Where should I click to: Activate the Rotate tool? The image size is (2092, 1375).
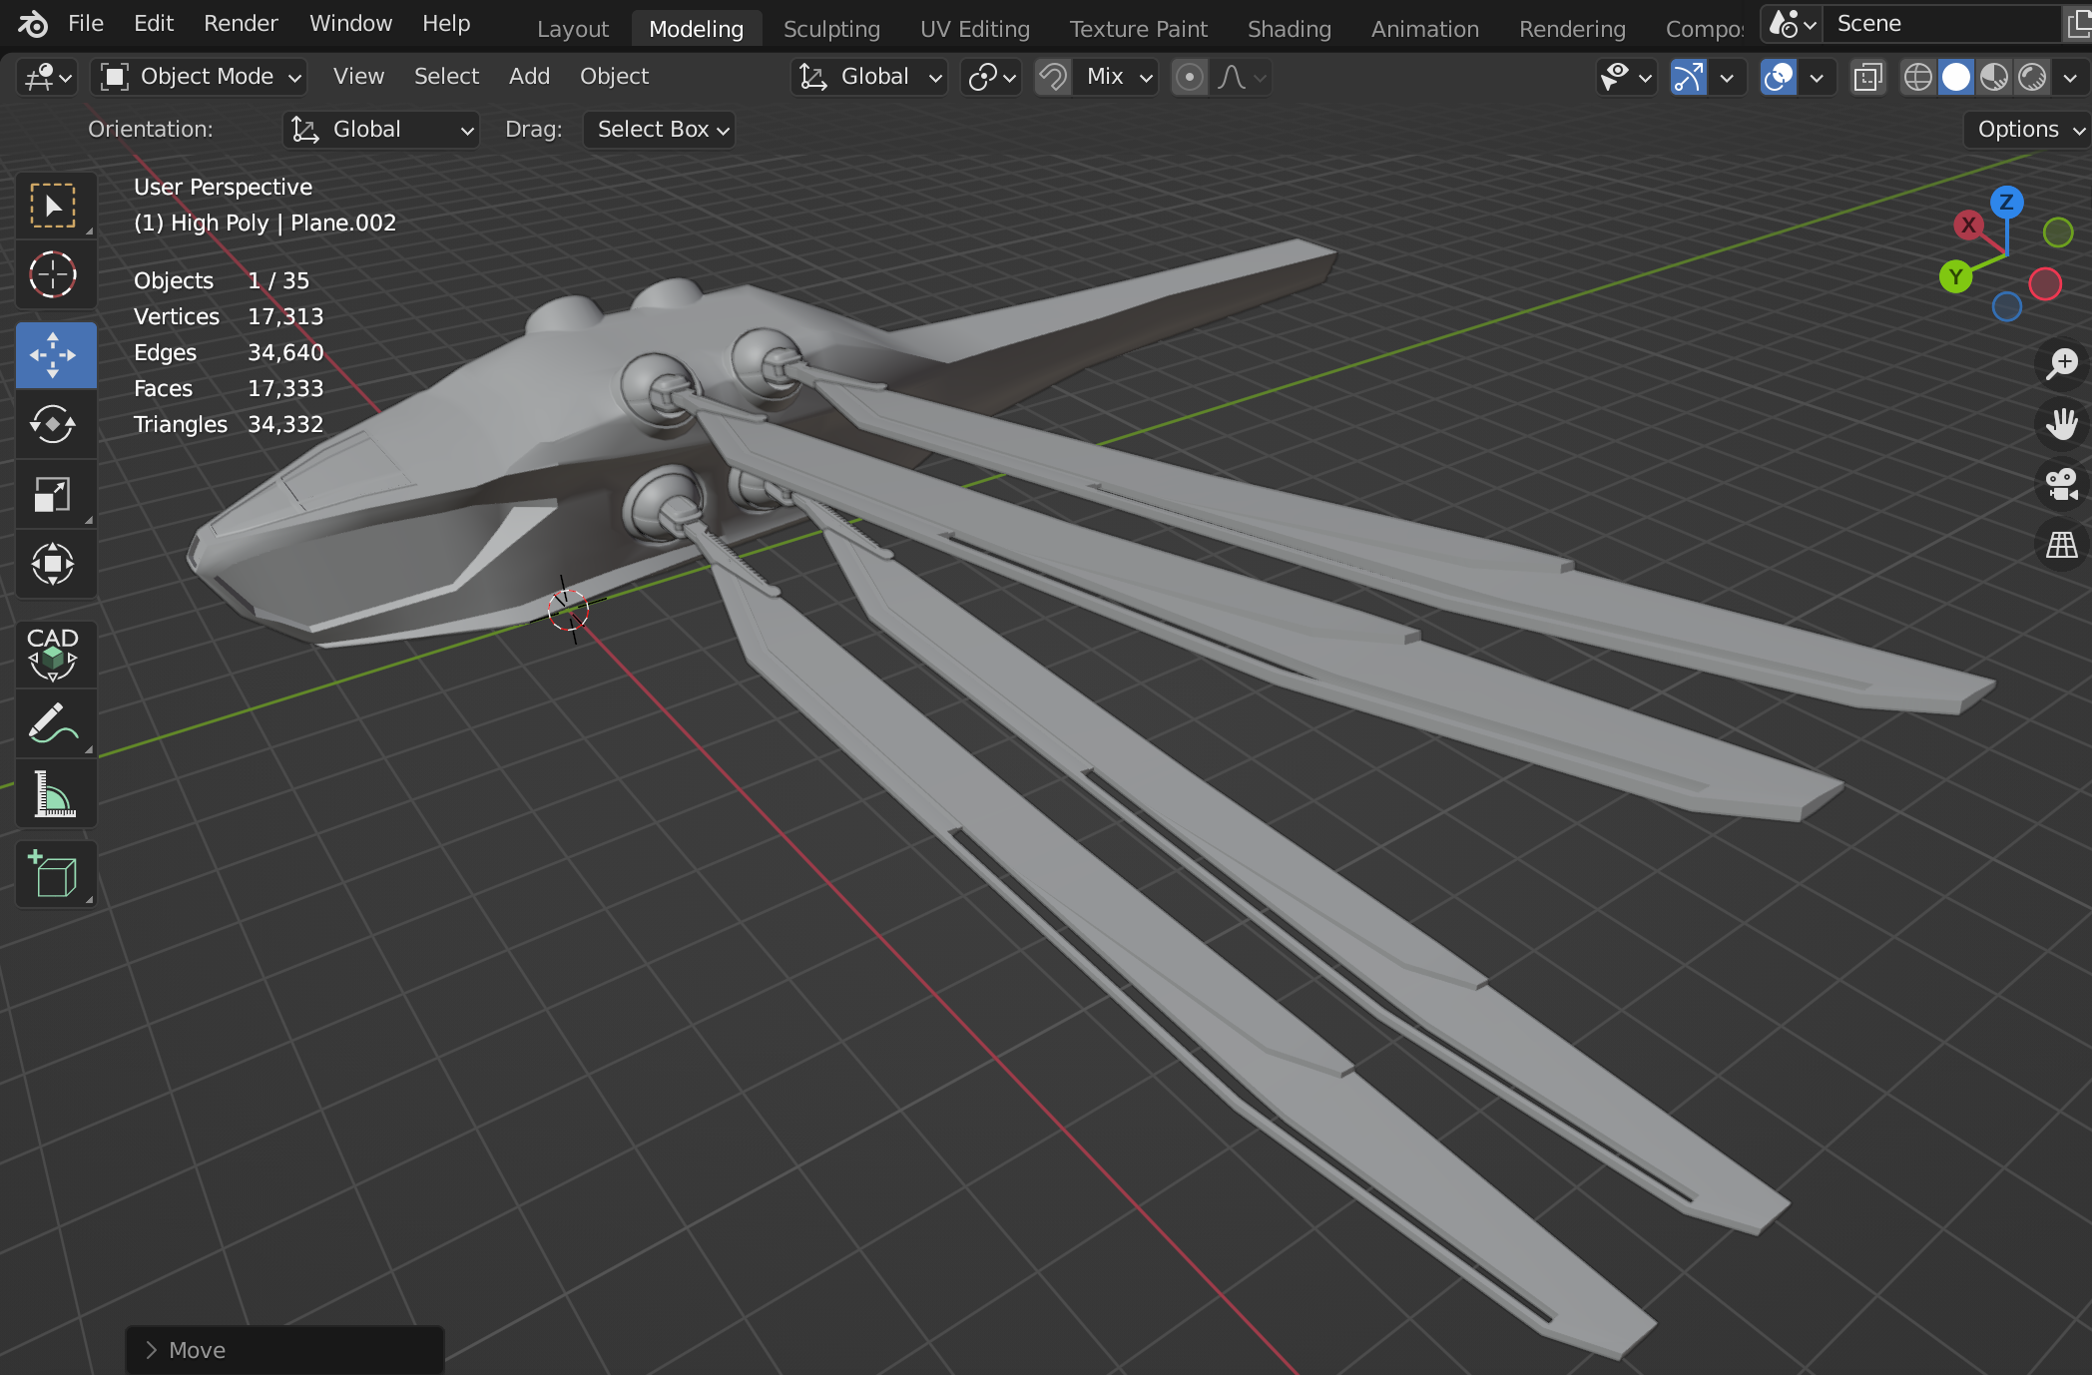point(53,425)
